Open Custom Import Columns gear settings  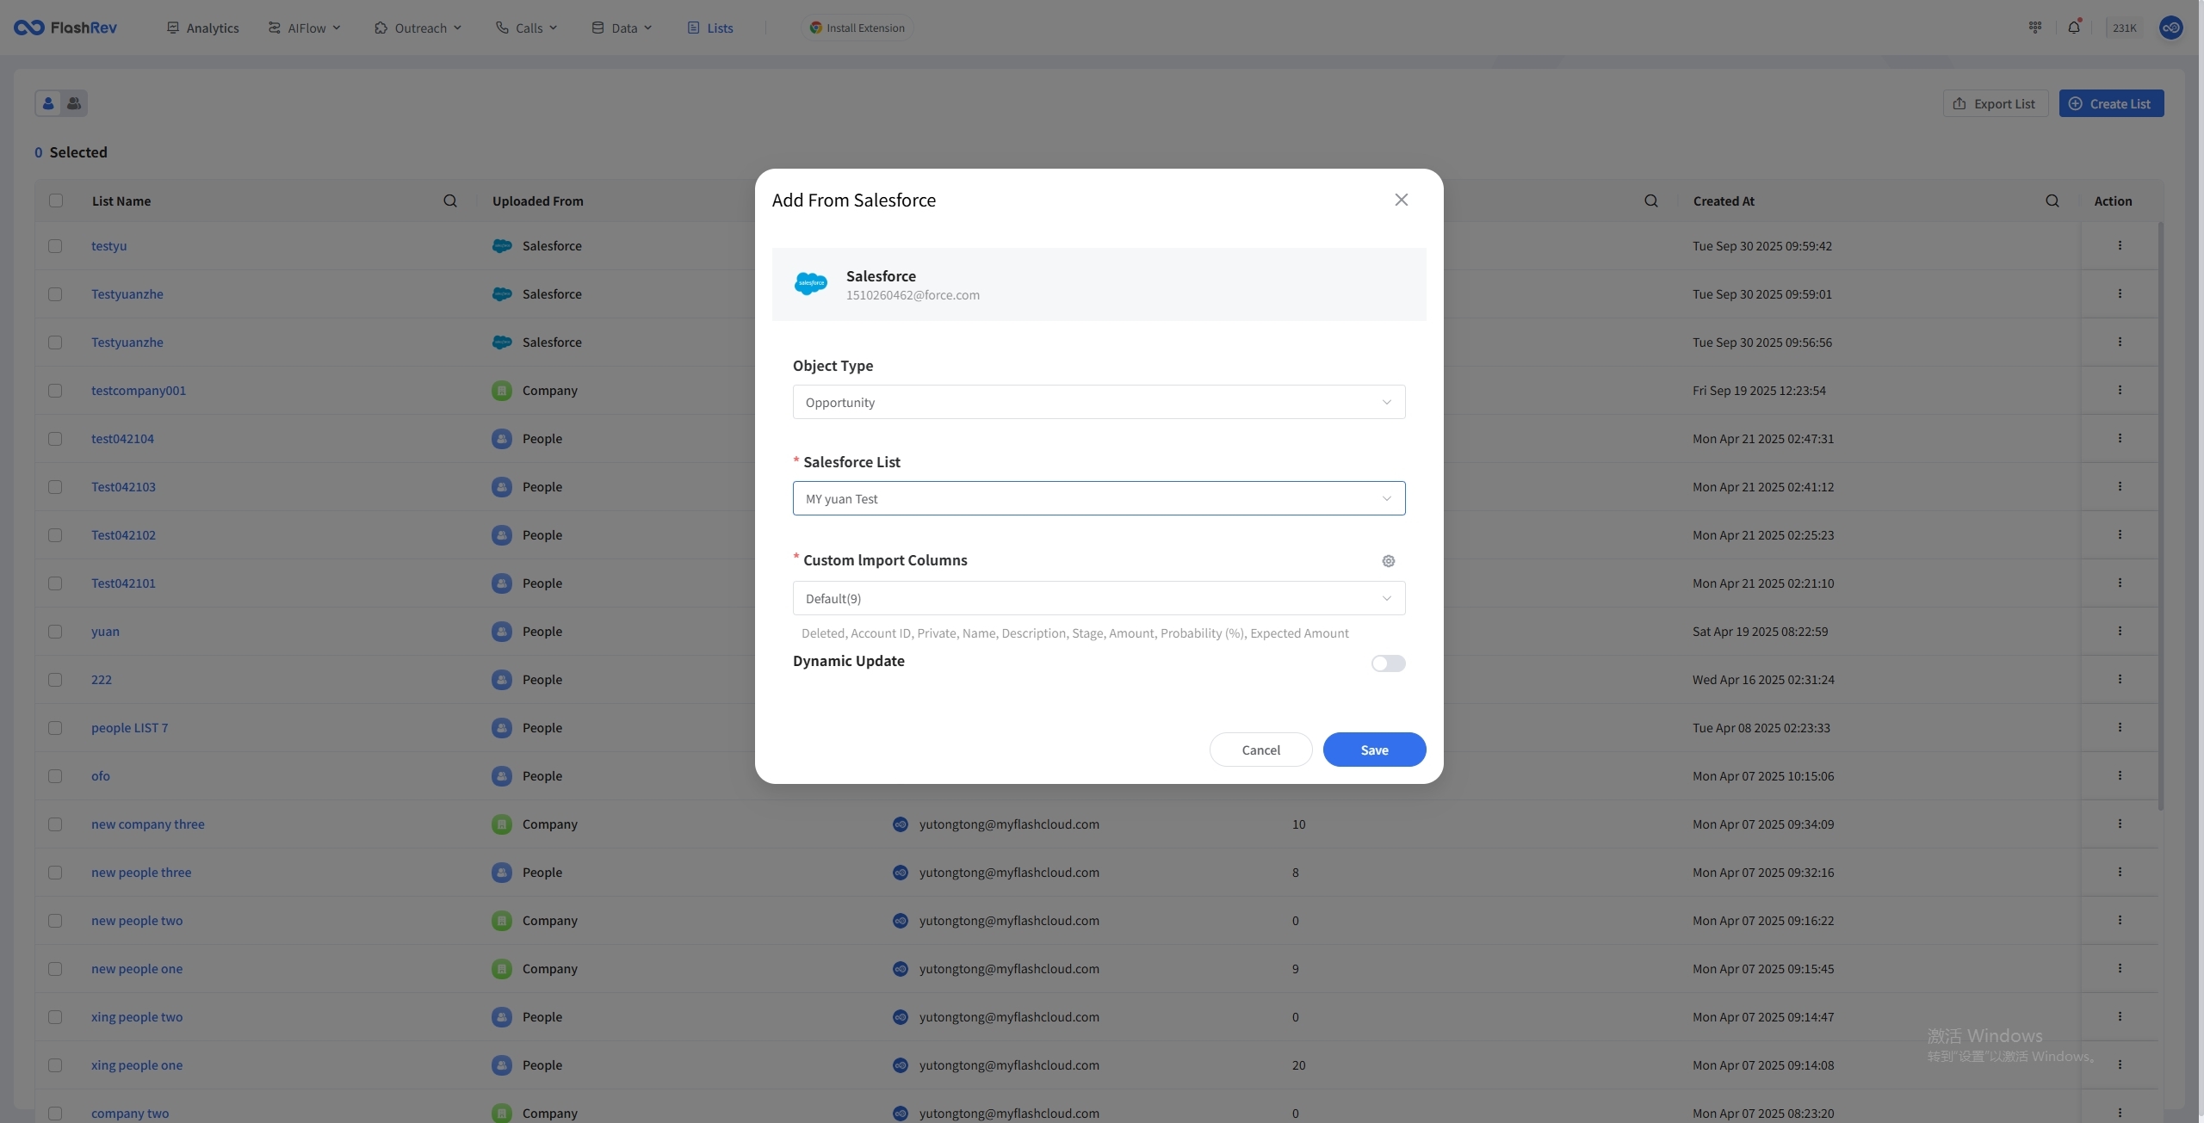click(1388, 561)
